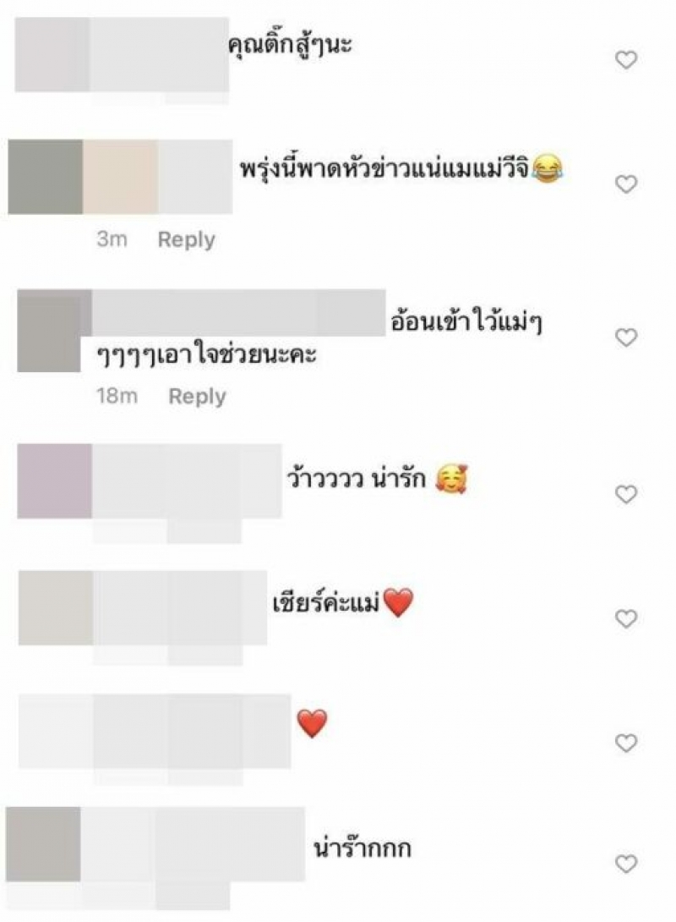
Task: Like the comment 'คุณติ๊กสู้ๆนะ' with heart
Action: (x=626, y=59)
